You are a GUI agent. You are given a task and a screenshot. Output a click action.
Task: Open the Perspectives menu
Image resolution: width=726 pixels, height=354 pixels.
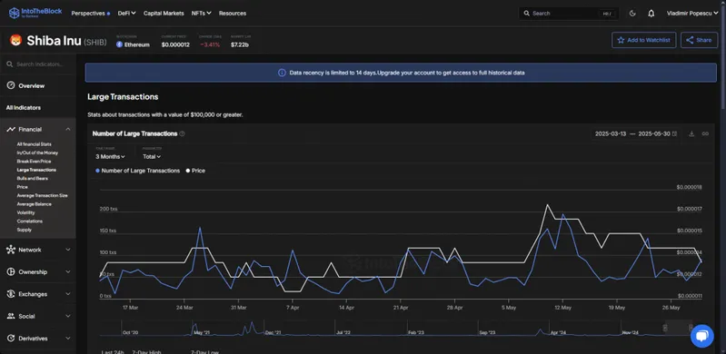tap(90, 14)
